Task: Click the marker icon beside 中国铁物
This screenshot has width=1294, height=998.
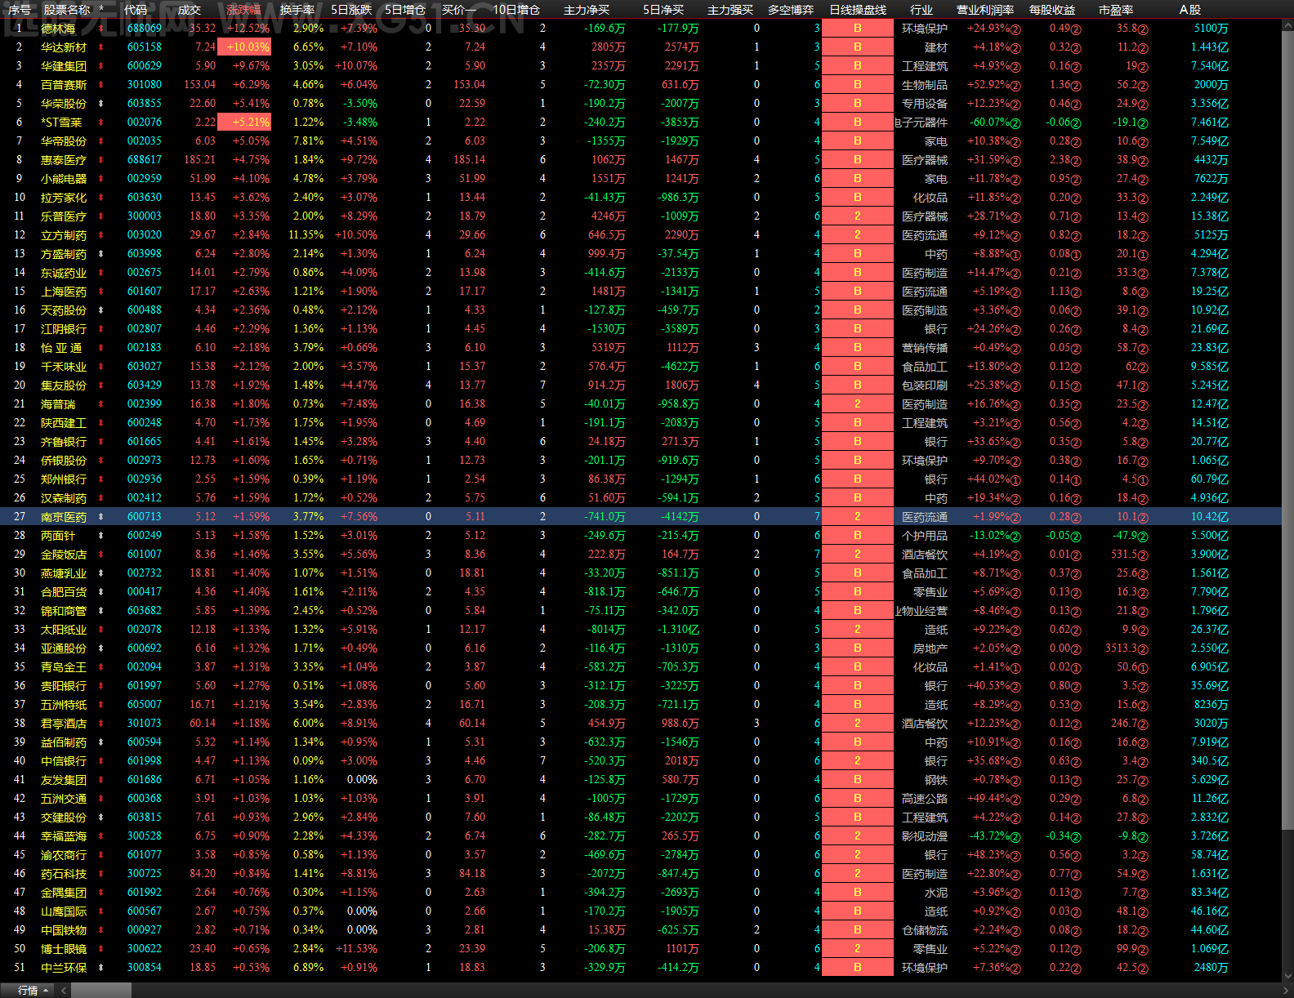Action: (101, 930)
